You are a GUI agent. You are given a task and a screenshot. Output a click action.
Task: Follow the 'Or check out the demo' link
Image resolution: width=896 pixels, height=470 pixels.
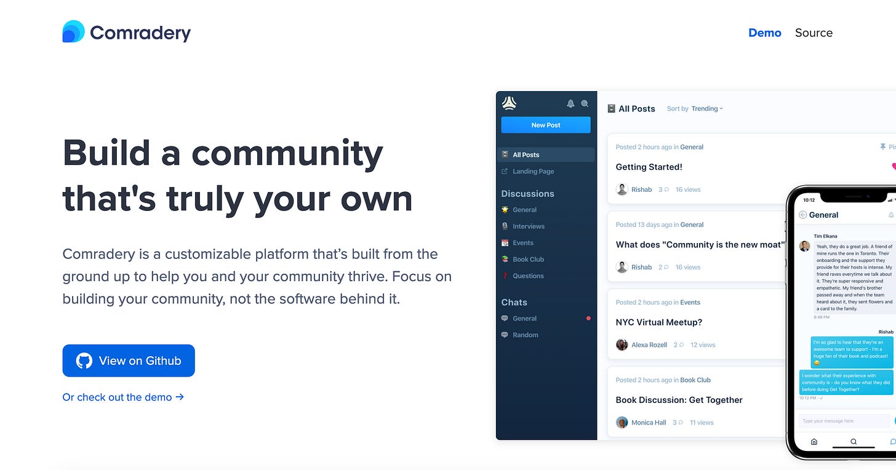click(x=123, y=397)
